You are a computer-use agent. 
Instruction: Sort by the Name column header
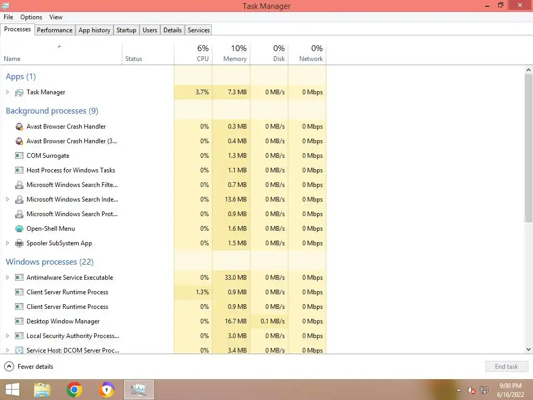61,54
